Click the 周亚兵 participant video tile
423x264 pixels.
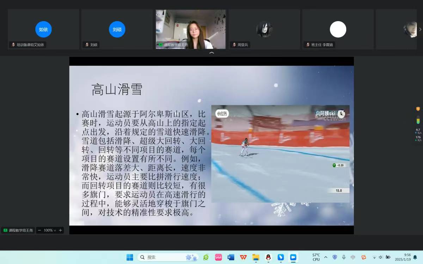[264, 30]
